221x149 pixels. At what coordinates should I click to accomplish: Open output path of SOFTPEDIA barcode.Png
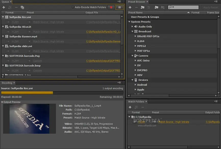click(x=103, y=61)
